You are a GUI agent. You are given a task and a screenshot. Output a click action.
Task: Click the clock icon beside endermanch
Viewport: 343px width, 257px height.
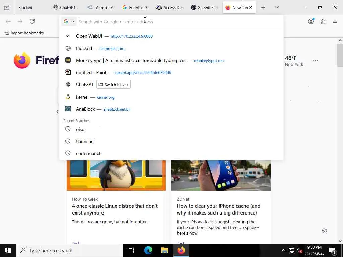(68, 153)
